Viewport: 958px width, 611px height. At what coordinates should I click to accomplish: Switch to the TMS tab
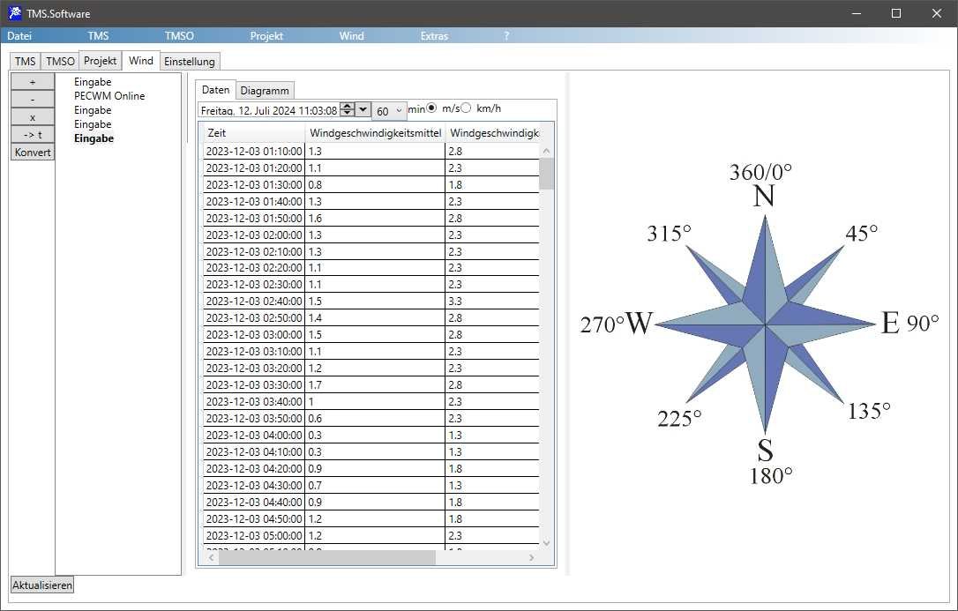[x=25, y=61]
